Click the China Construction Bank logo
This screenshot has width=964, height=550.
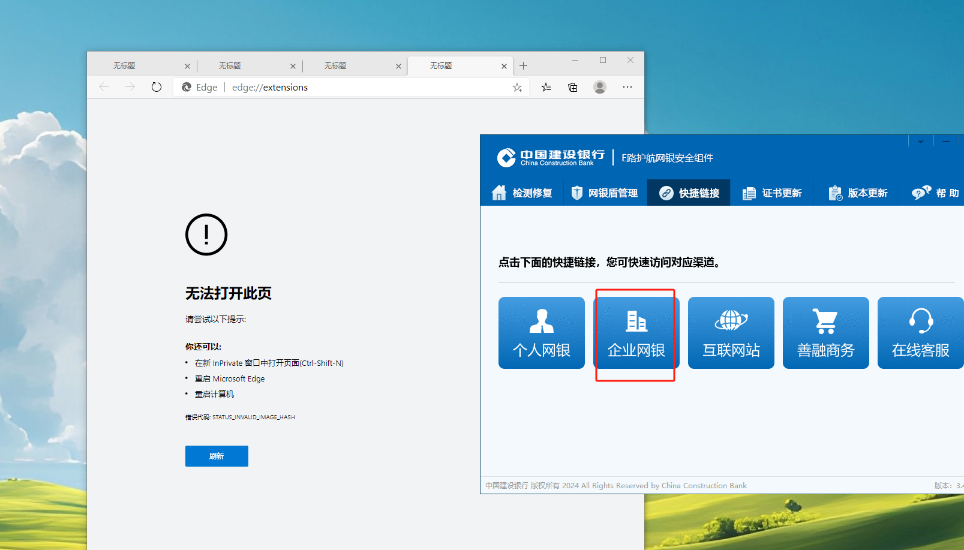click(551, 157)
